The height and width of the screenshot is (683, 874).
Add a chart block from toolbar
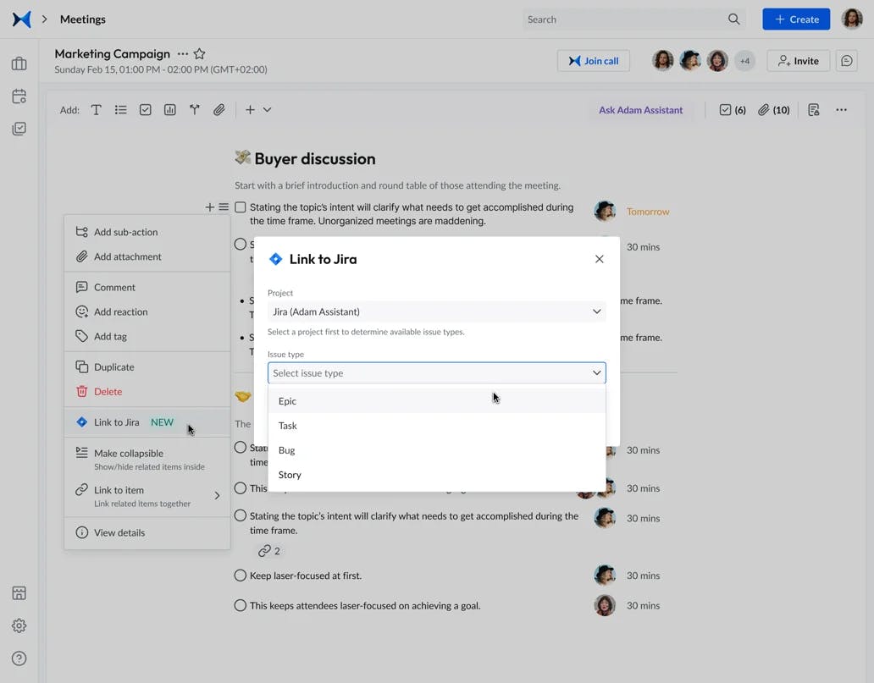170,110
